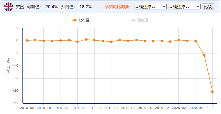Click the 2019-12 x-axis label
The height and width of the screenshot is (114, 221).
click(x=162, y=108)
